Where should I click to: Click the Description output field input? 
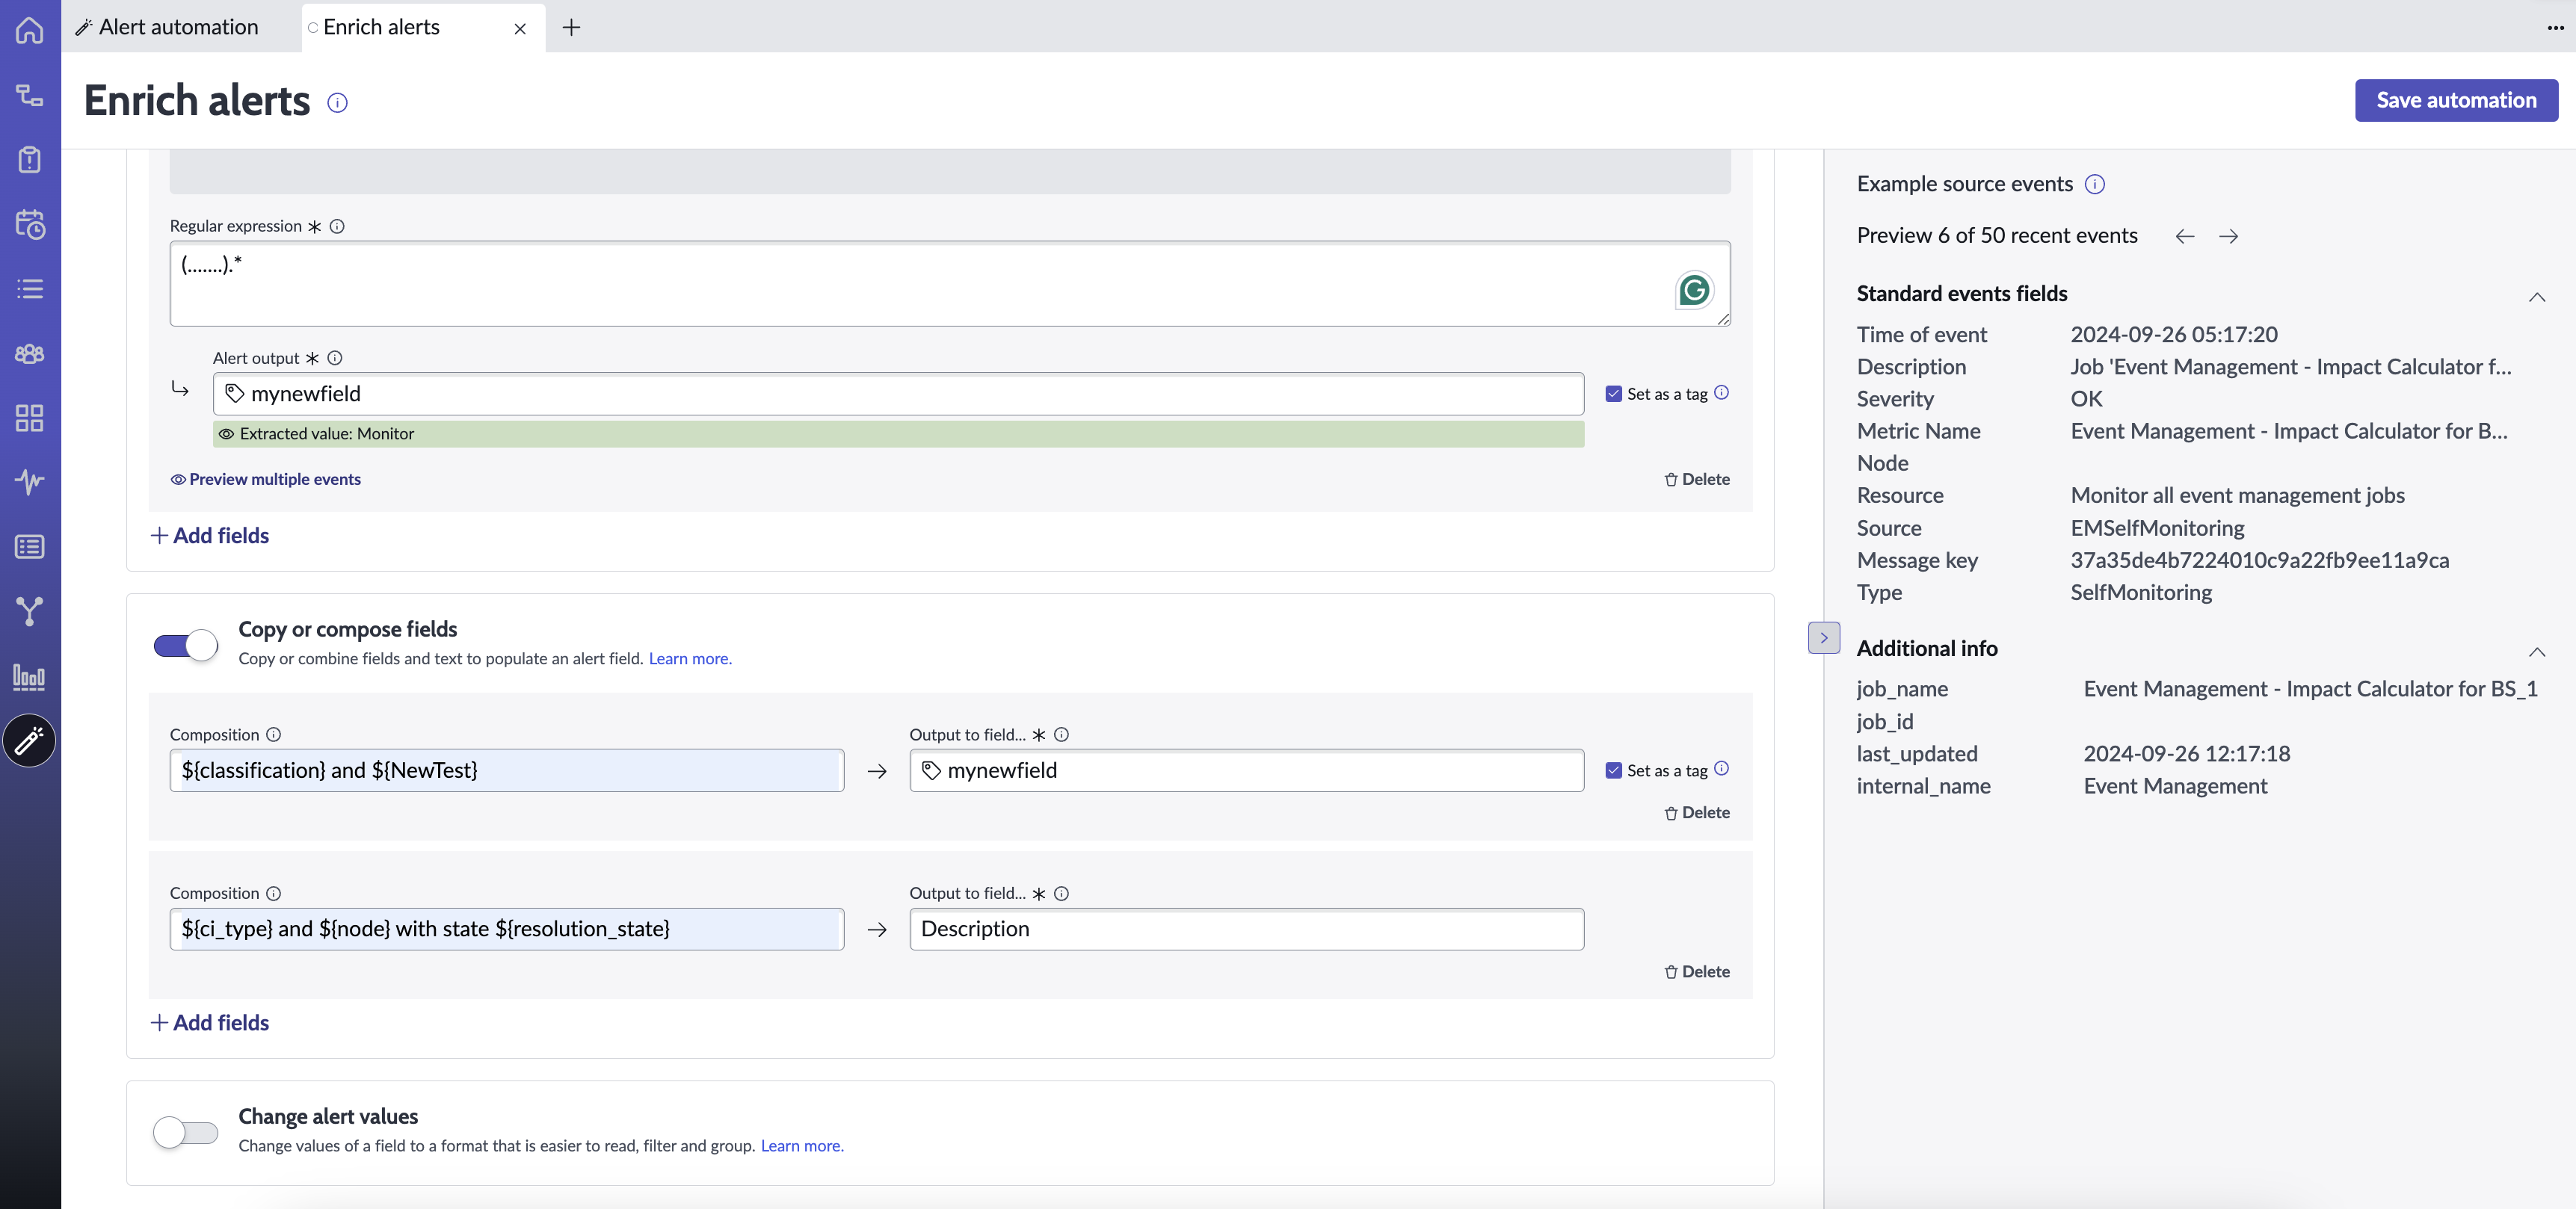click(x=1246, y=930)
